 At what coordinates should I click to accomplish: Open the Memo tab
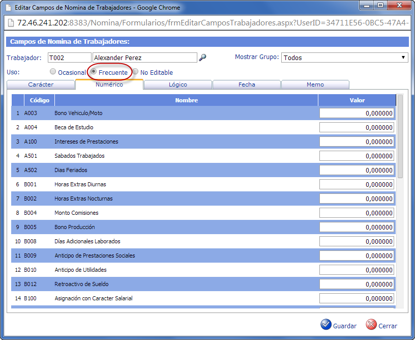tap(315, 84)
